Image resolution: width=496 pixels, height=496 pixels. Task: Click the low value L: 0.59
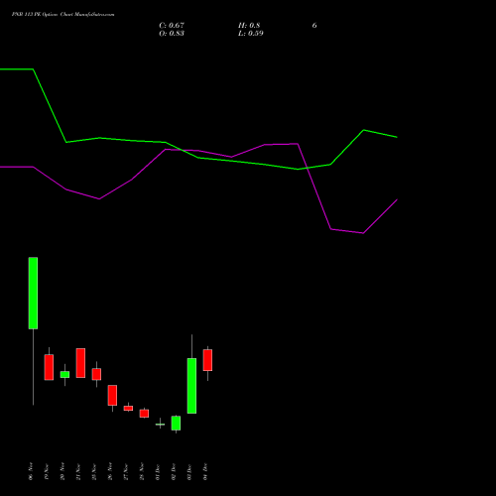tap(251, 33)
